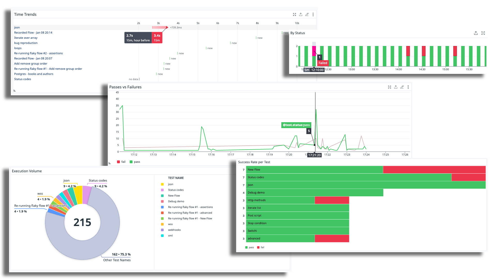Select webhooks entry in Test Name legend
The width and height of the screenshot is (496, 279).
tap(174, 230)
